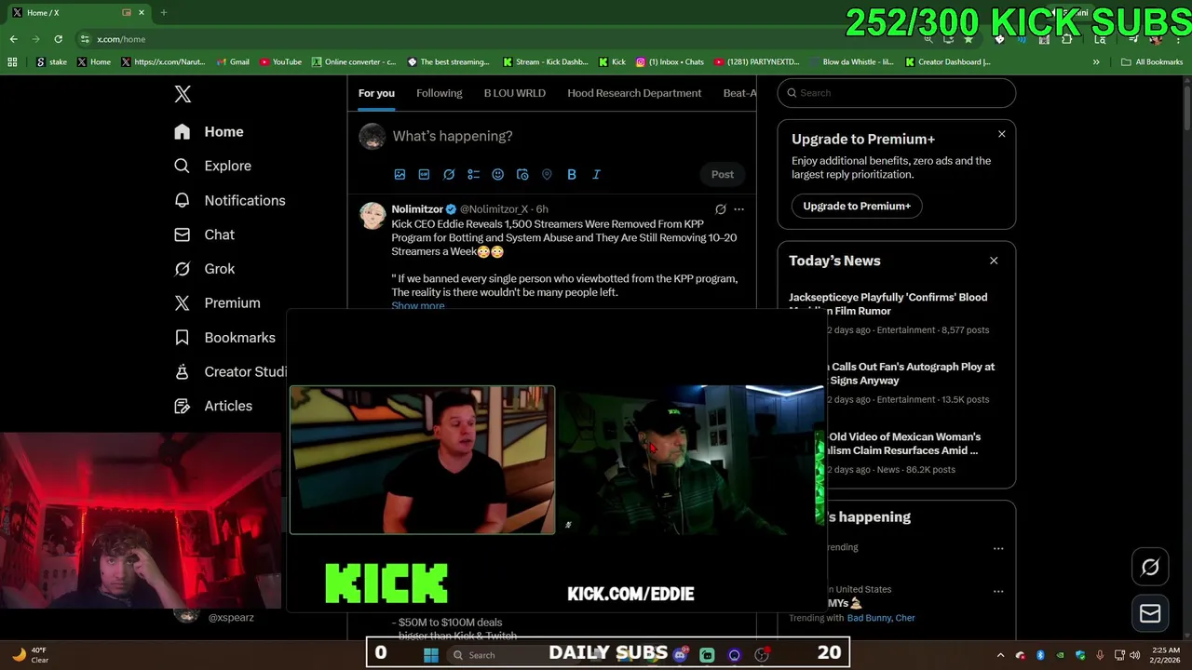Open Chat from the sidebar
This screenshot has width=1192, height=670.
pos(205,234)
